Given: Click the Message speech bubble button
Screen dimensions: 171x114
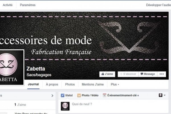Looking at the screenshot, I should pyautogui.click(x=148, y=74).
